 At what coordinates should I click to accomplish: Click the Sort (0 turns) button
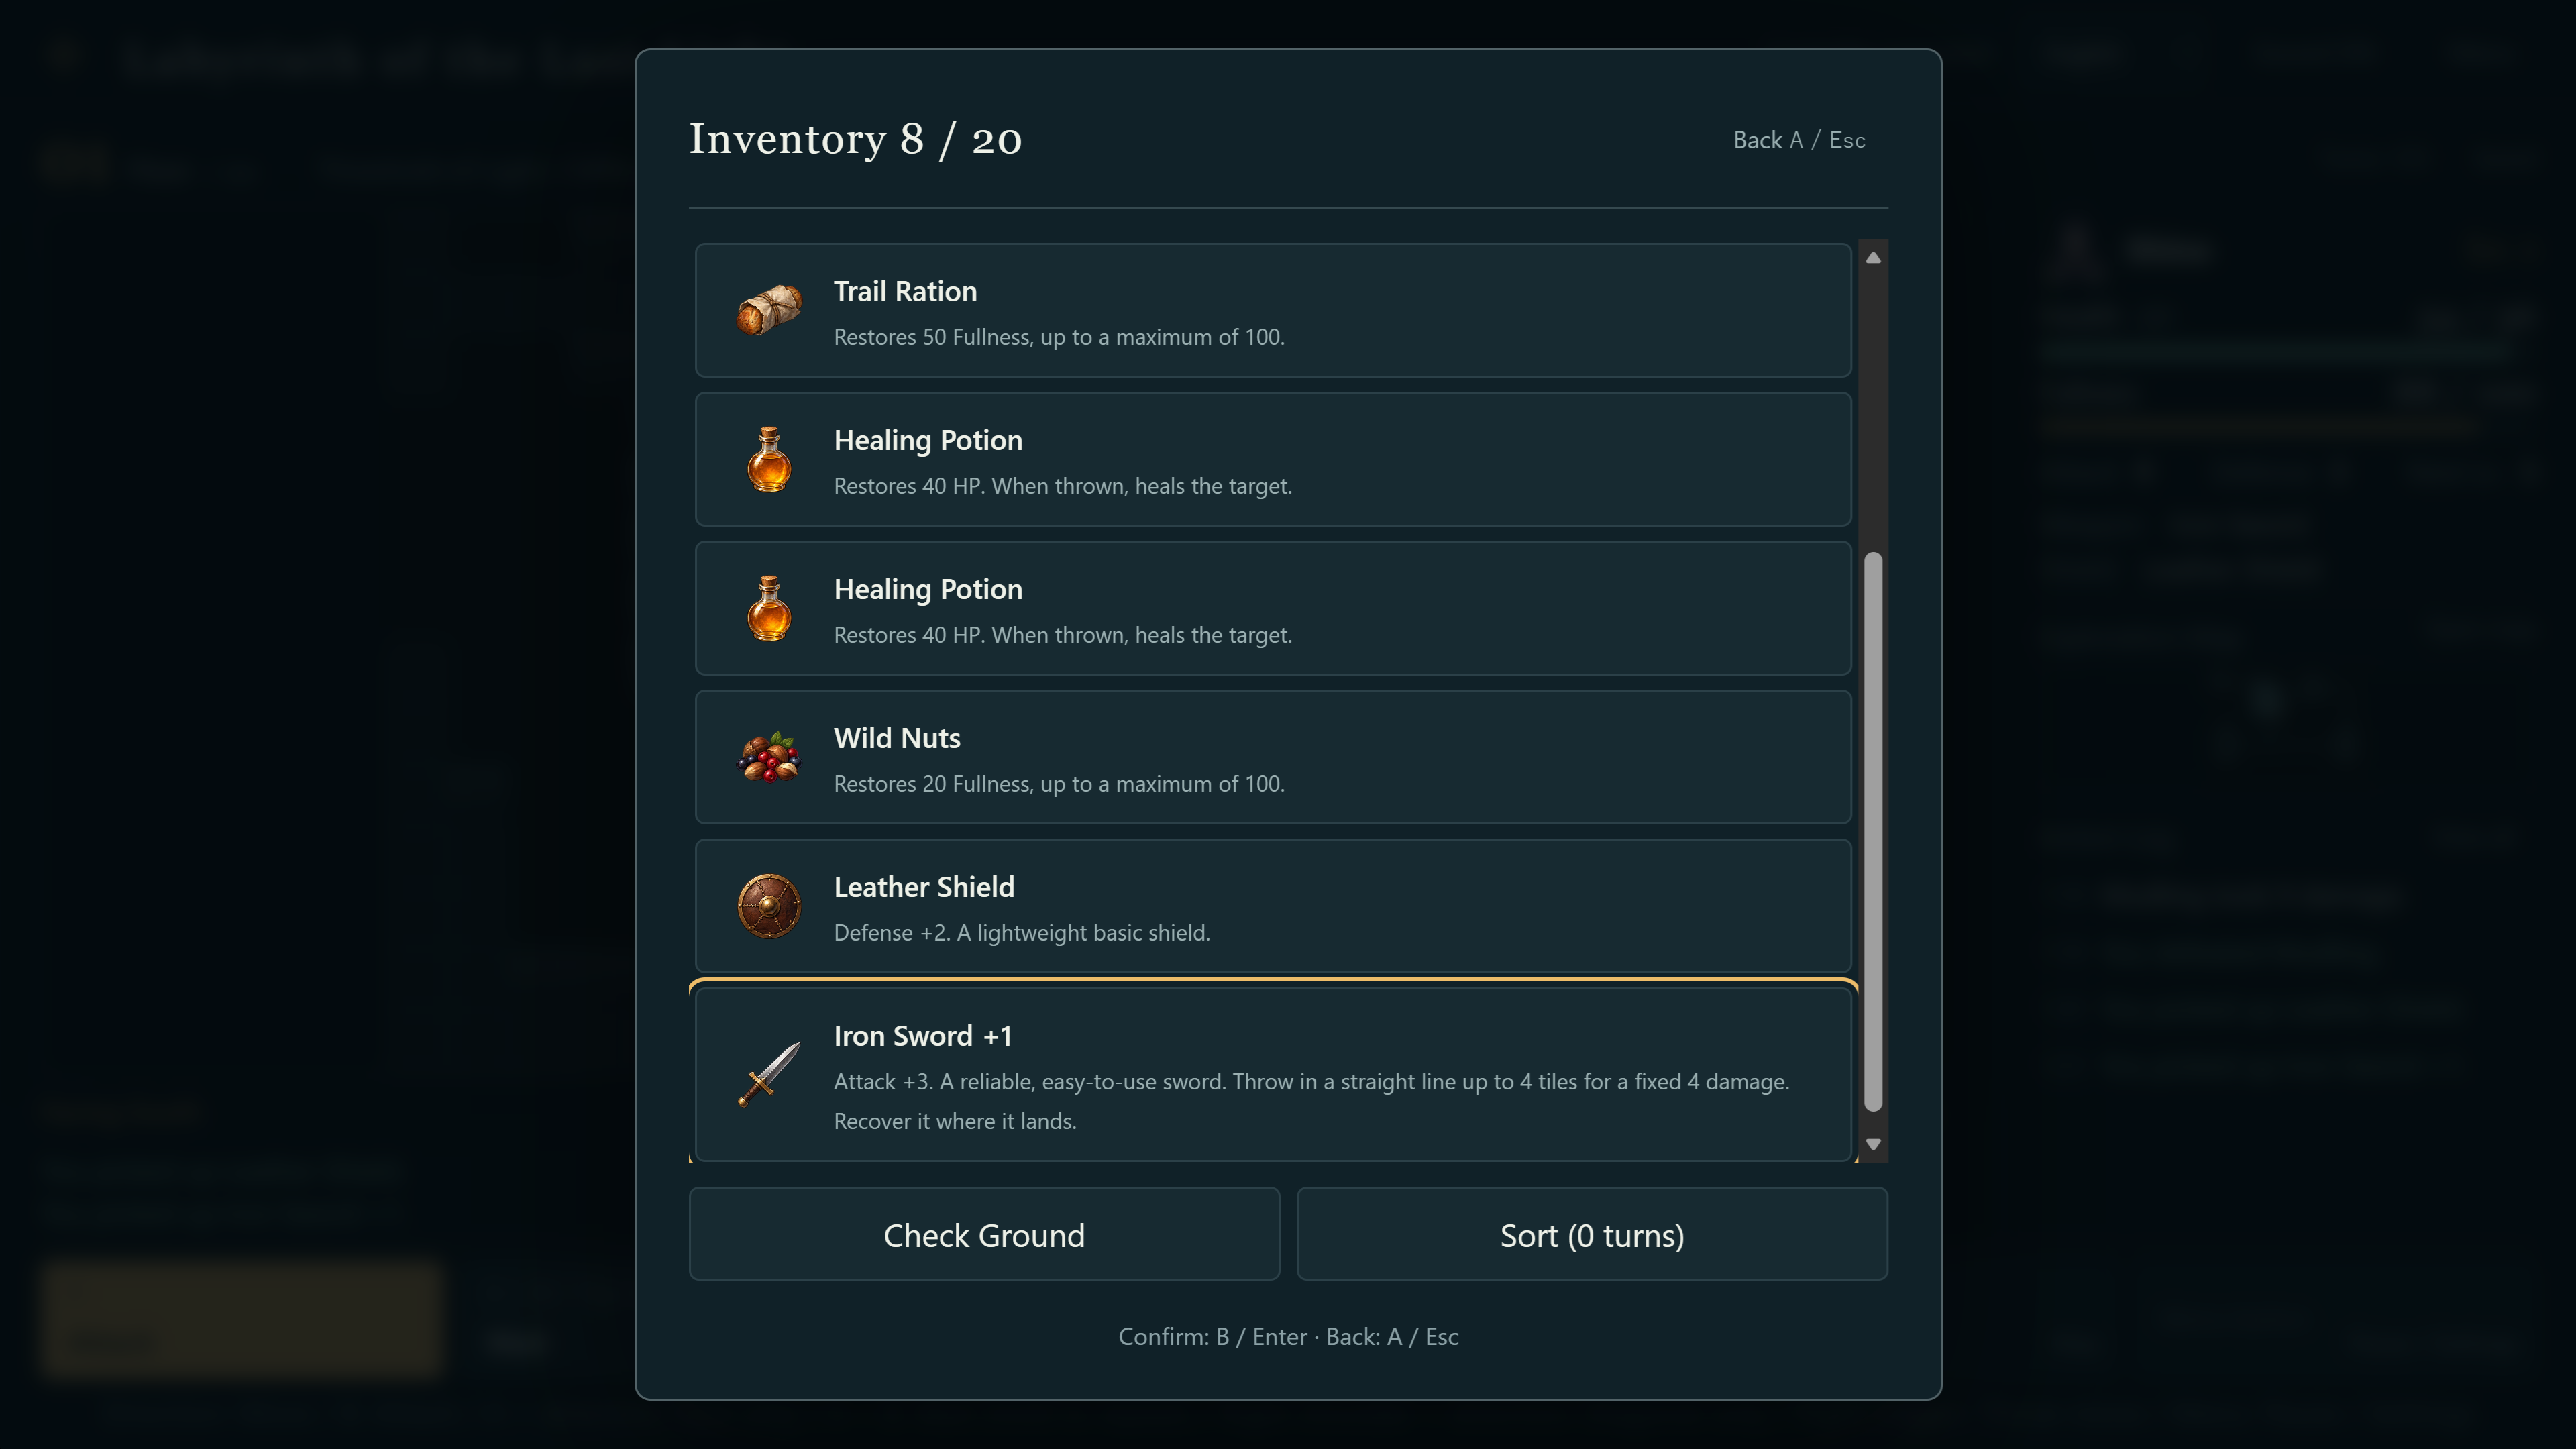(1592, 1234)
